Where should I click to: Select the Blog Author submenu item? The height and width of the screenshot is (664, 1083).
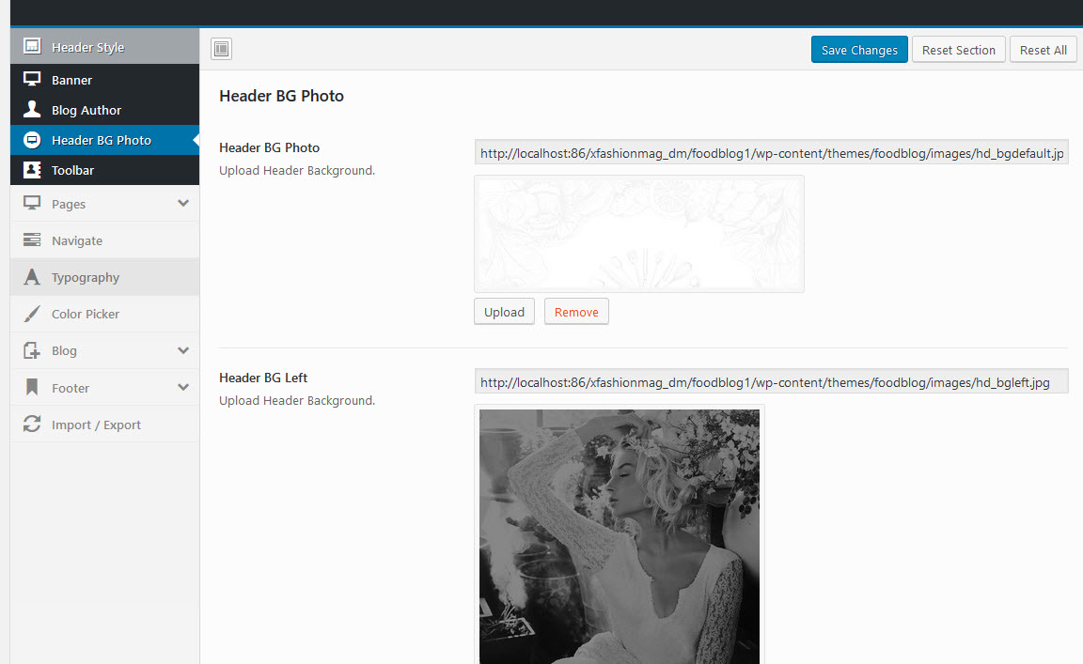105,110
